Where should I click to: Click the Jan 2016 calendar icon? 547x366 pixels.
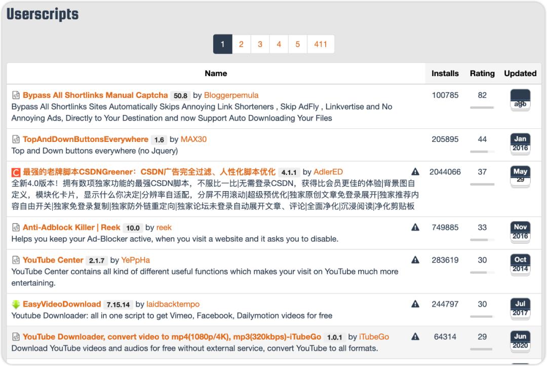pos(520,143)
